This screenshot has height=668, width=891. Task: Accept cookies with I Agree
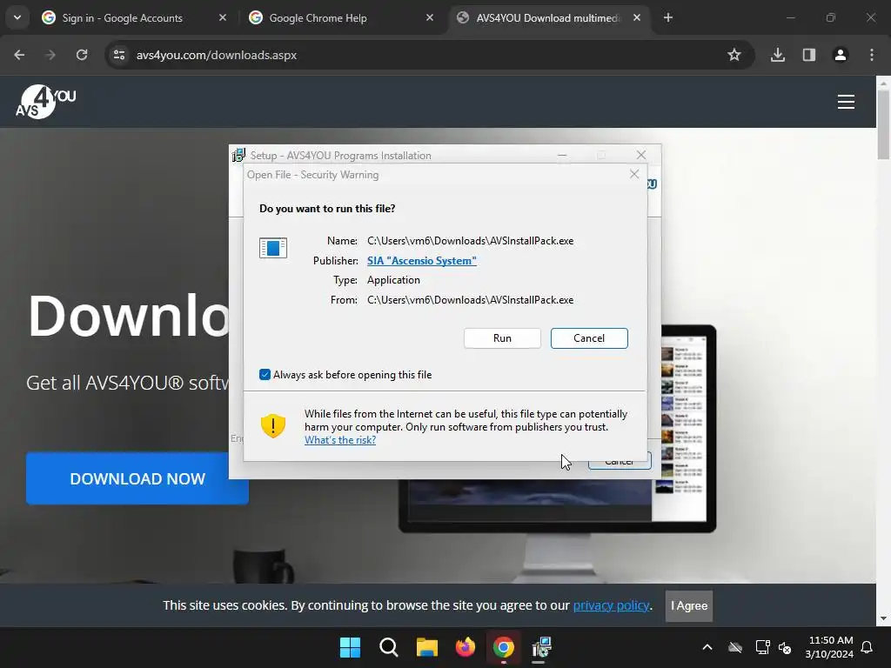tap(689, 605)
